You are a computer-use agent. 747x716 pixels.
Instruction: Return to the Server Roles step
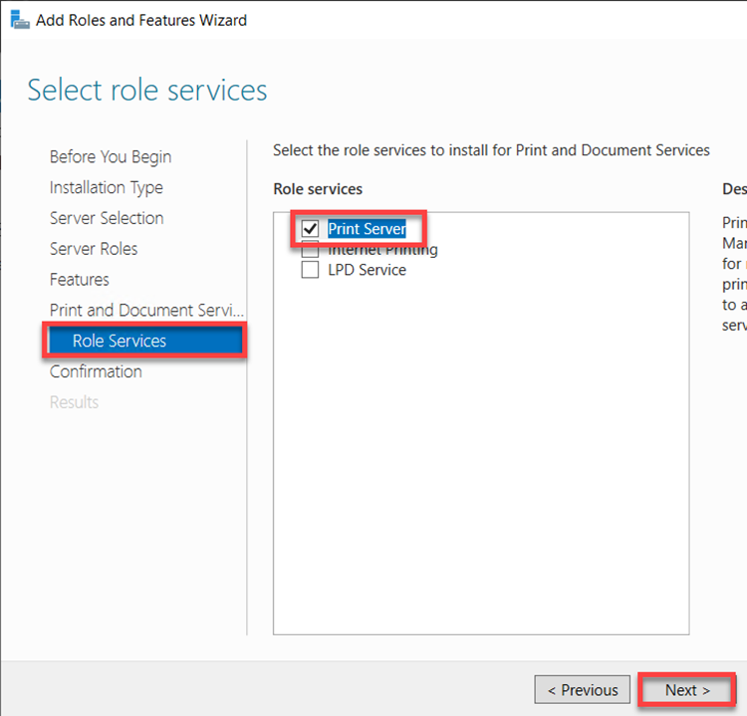coord(94,249)
